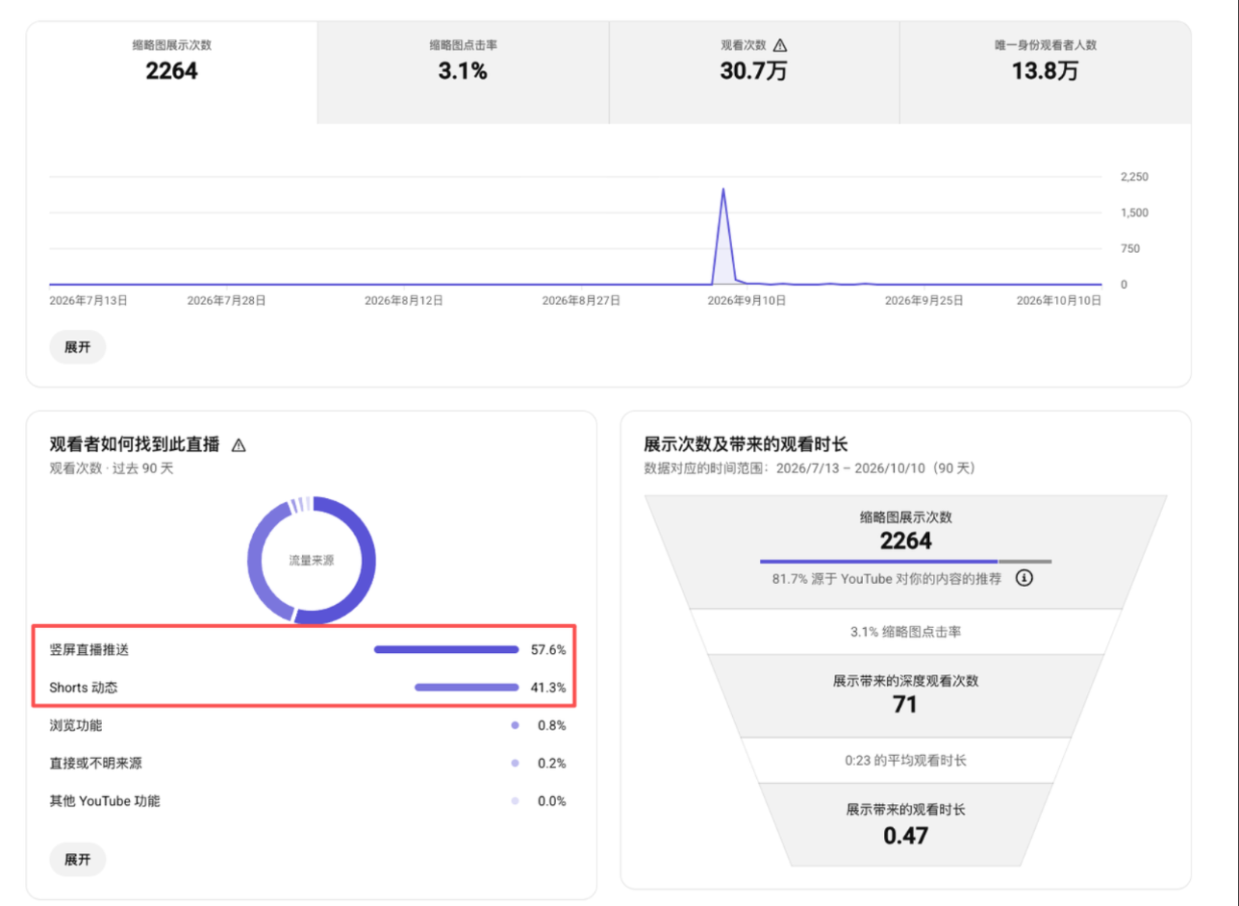Click the 2,250 axis value
The width and height of the screenshot is (1239, 906).
tap(1135, 177)
